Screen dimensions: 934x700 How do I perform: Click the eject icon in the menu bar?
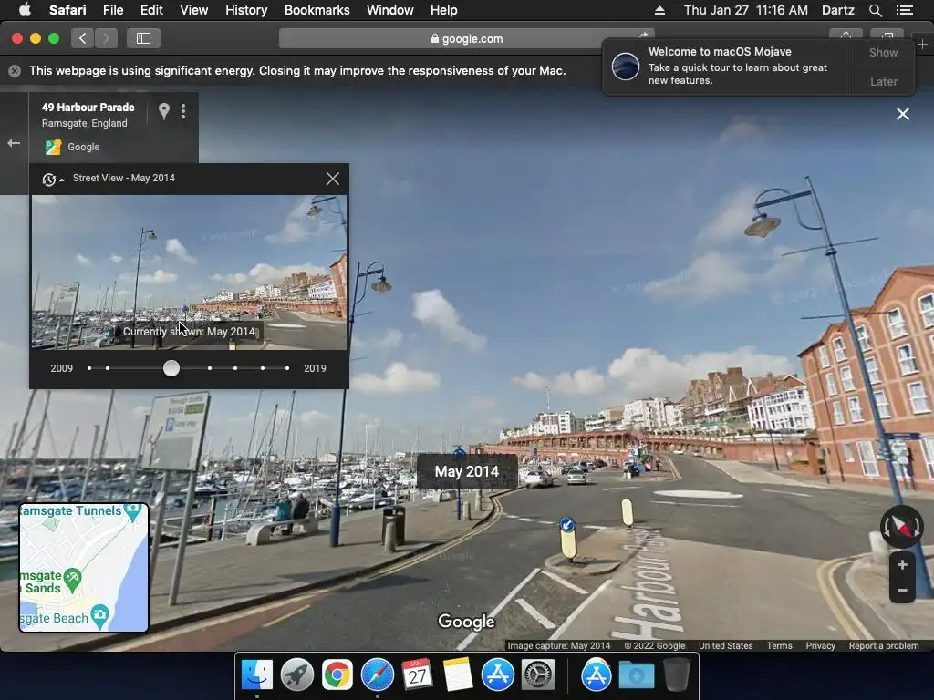tap(659, 10)
